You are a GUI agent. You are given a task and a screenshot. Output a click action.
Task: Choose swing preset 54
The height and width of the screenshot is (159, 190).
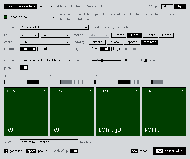click(141, 60)
